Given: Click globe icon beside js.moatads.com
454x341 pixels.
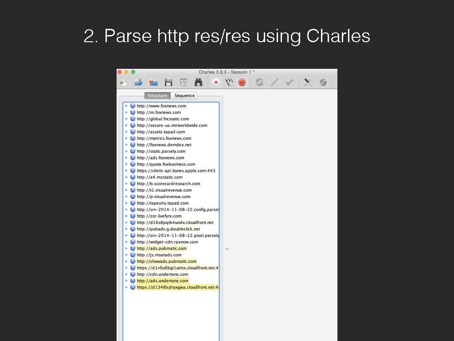Looking at the screenshot, I should click(x=133, y=254).
